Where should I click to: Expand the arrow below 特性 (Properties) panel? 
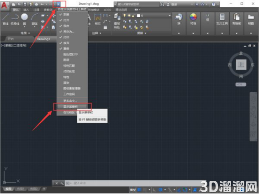193,33
